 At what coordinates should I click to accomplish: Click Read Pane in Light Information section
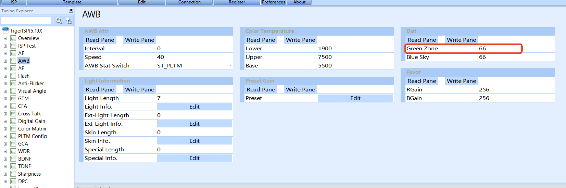[x=100, y=89]
